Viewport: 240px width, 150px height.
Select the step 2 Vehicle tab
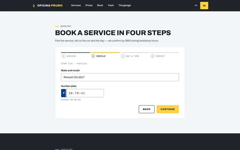pyautogui.click(x=105, y=55)
